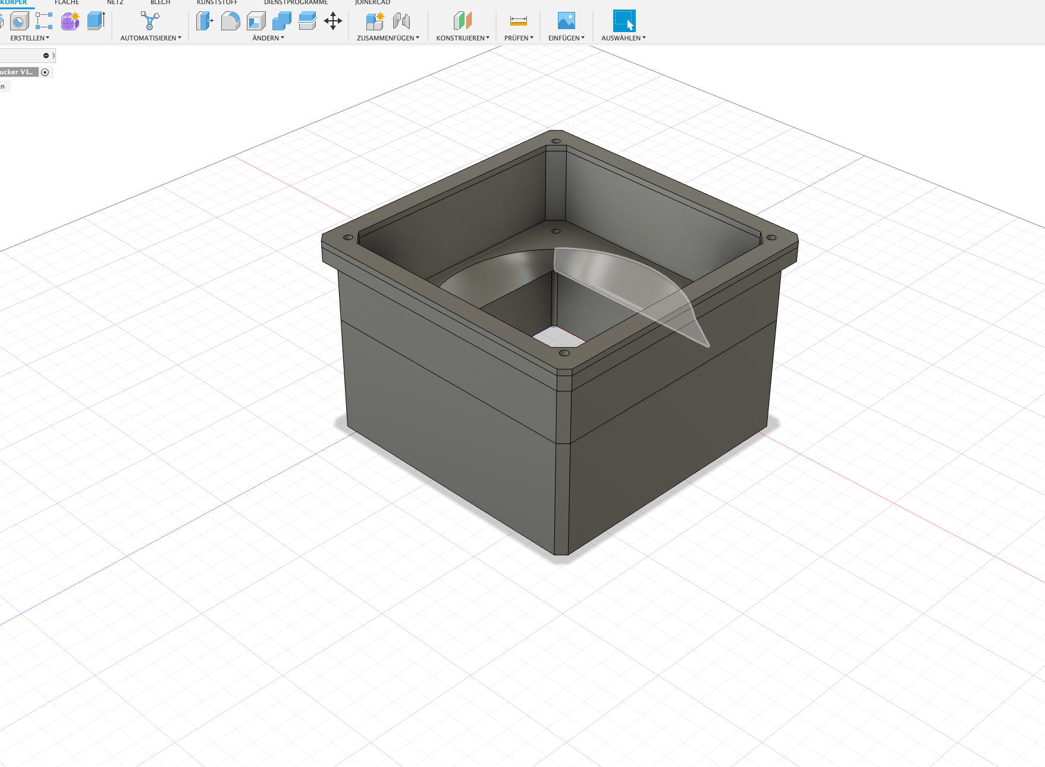Open the ERSTELLEN dropdown menu
1045x767 pixels.
(29, 37)
